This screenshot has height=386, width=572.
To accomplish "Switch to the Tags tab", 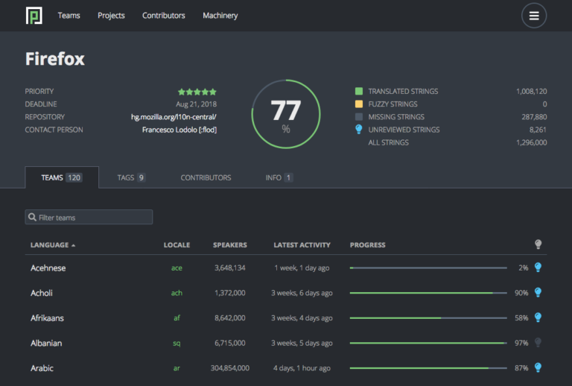I will (130, 177).
